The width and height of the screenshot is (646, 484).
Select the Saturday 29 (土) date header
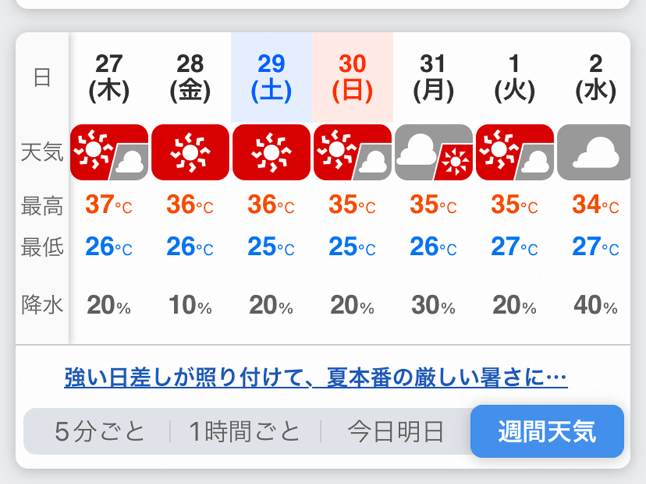point(271,77)
